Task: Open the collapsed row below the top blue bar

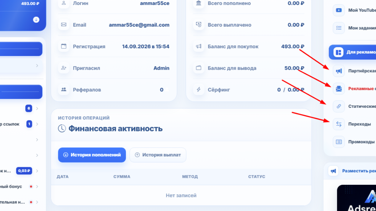Action: 21,66
